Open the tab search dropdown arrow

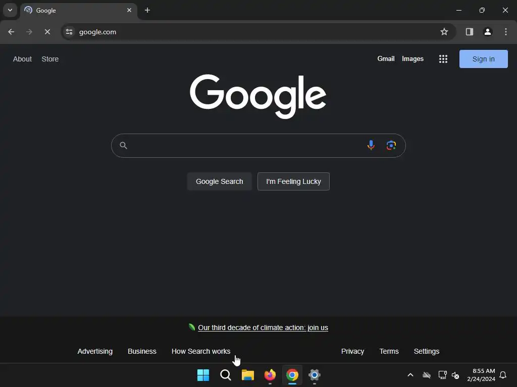10,10
